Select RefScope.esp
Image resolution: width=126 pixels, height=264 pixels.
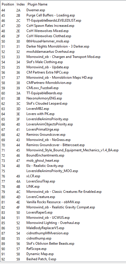36,249
